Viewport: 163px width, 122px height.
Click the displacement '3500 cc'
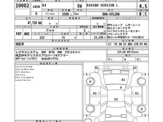[x=67, y=14]
